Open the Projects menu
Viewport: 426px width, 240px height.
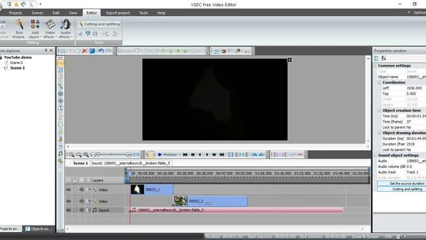click(x=15, y=13)
